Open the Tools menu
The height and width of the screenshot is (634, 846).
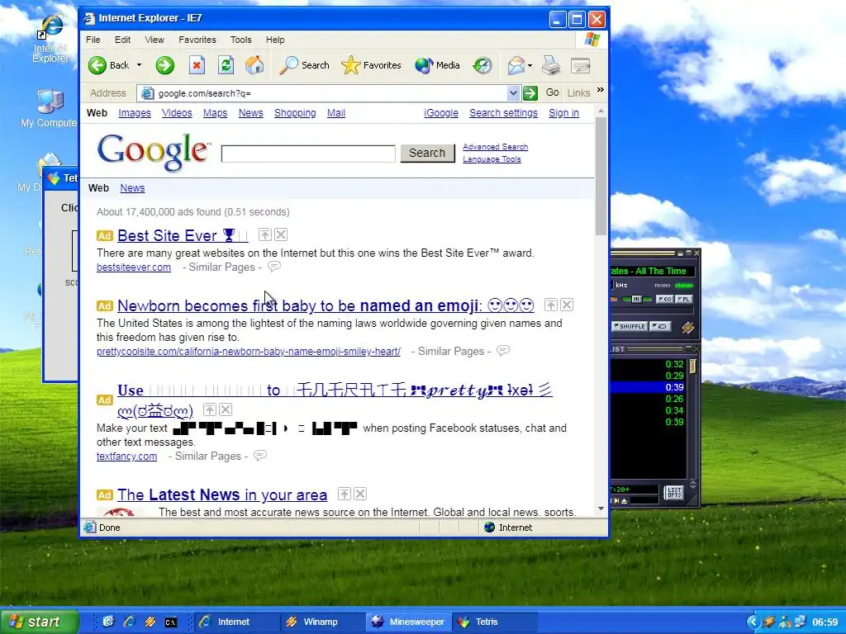240,40
